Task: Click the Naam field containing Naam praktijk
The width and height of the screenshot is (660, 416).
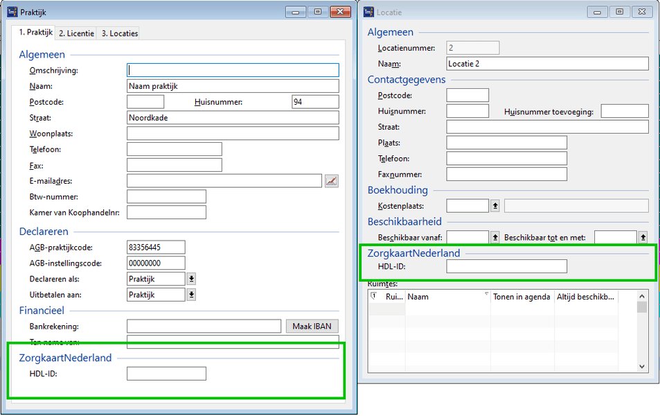Action: (233, 86)
